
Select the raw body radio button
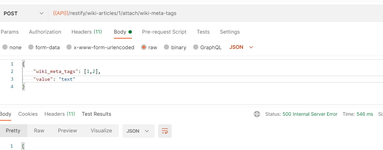[x=144, y=47]
